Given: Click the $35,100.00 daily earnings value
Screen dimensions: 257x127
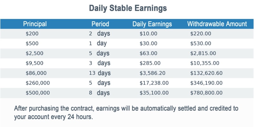Looking at the screenshot, I should tap(154, 93).
